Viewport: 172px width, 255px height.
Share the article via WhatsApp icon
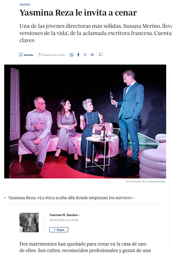71,55
